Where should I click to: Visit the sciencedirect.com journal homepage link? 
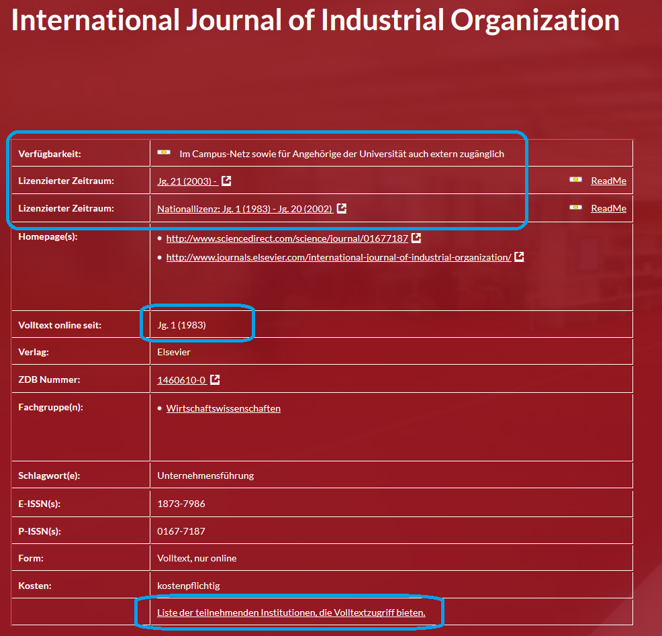coord(287,238)
